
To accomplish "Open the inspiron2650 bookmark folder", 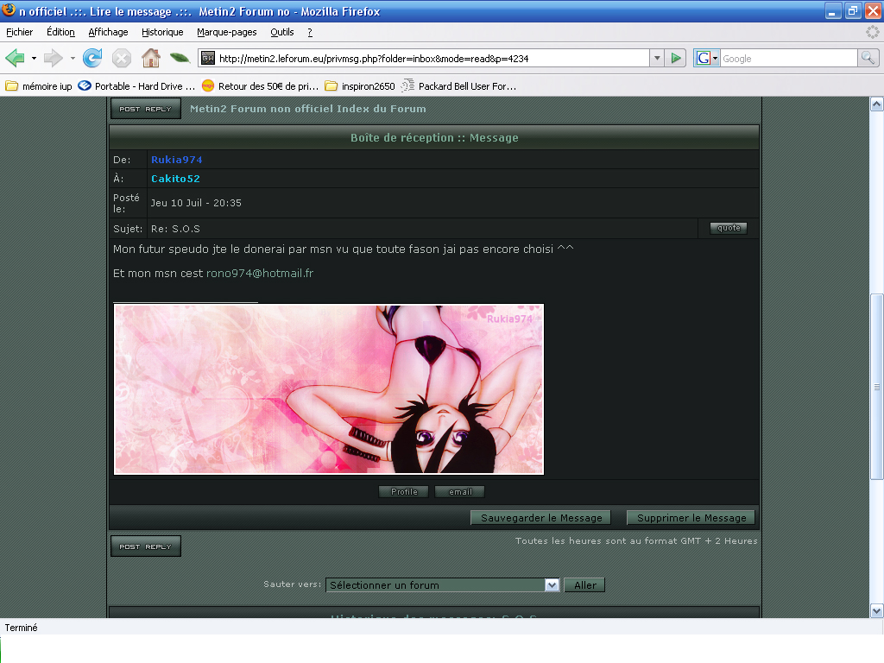I will [360, 86].
